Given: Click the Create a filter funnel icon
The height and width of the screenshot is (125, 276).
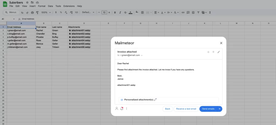Looking at the screenshot, I should (198, 12).
